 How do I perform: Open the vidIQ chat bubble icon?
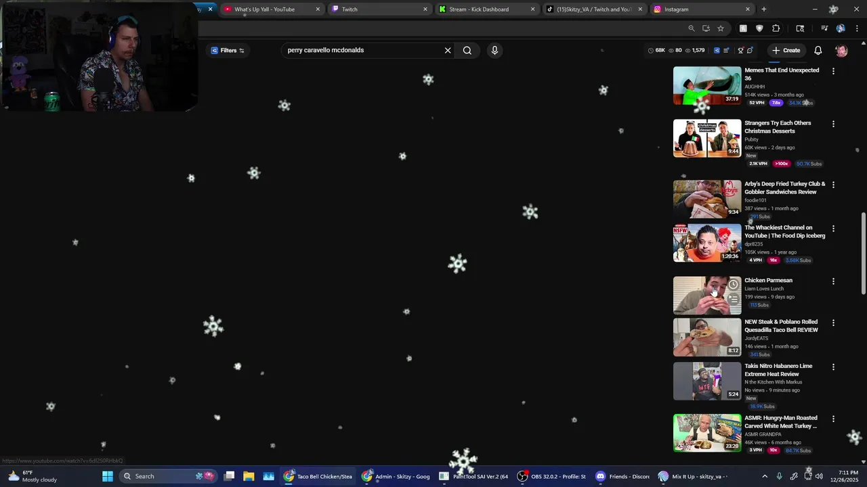pos(750,50)
